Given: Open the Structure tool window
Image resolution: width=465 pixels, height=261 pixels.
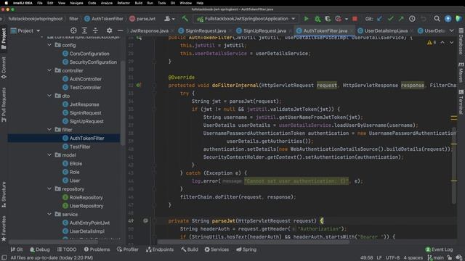Looking at the screenshot, I should (4, 194).
